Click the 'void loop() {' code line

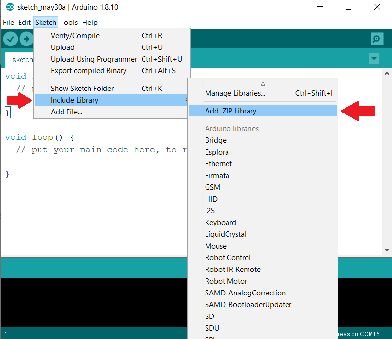click(x=40, y=137)
